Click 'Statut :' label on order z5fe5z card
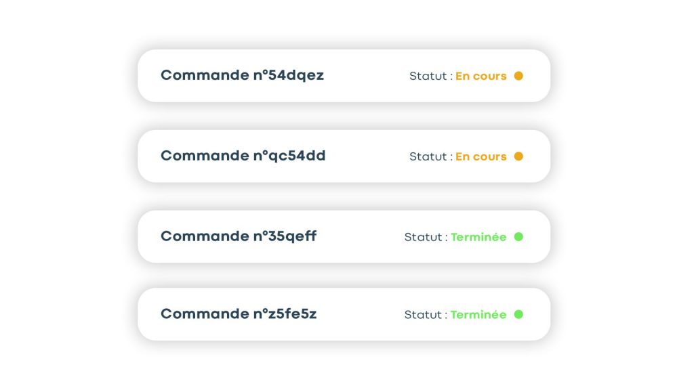The height and width of the screenshot is (390, 694). pos(426,315)
